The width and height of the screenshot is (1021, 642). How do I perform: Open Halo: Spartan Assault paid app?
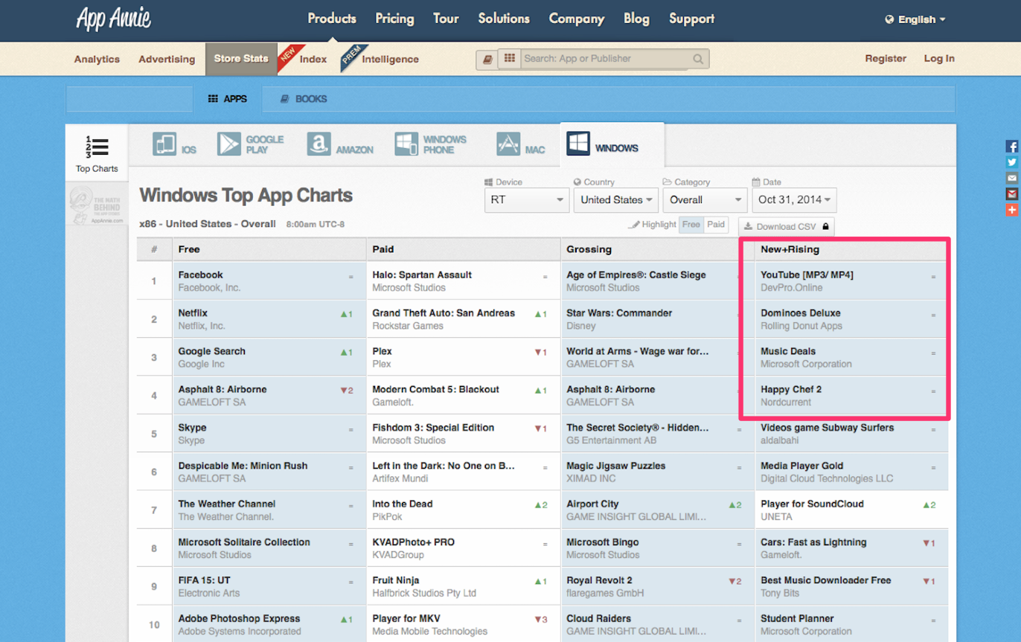click(x=422, y=275)
